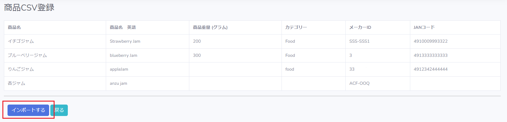Select the ブルーベリージャム product cell
The image size is (507, 122).
coord(27,56)
